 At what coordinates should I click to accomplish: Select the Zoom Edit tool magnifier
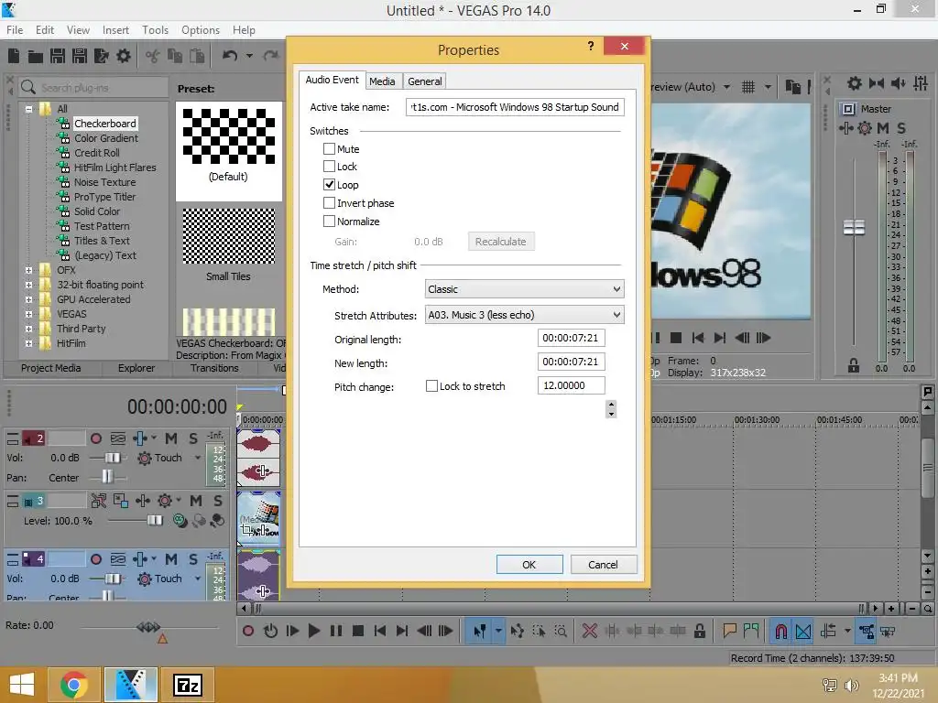click(561, 631)
